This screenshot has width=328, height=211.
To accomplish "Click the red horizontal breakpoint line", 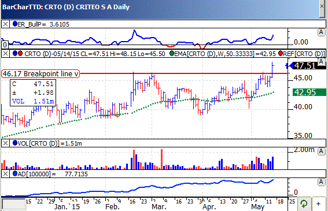I will [x=184, y=73].
